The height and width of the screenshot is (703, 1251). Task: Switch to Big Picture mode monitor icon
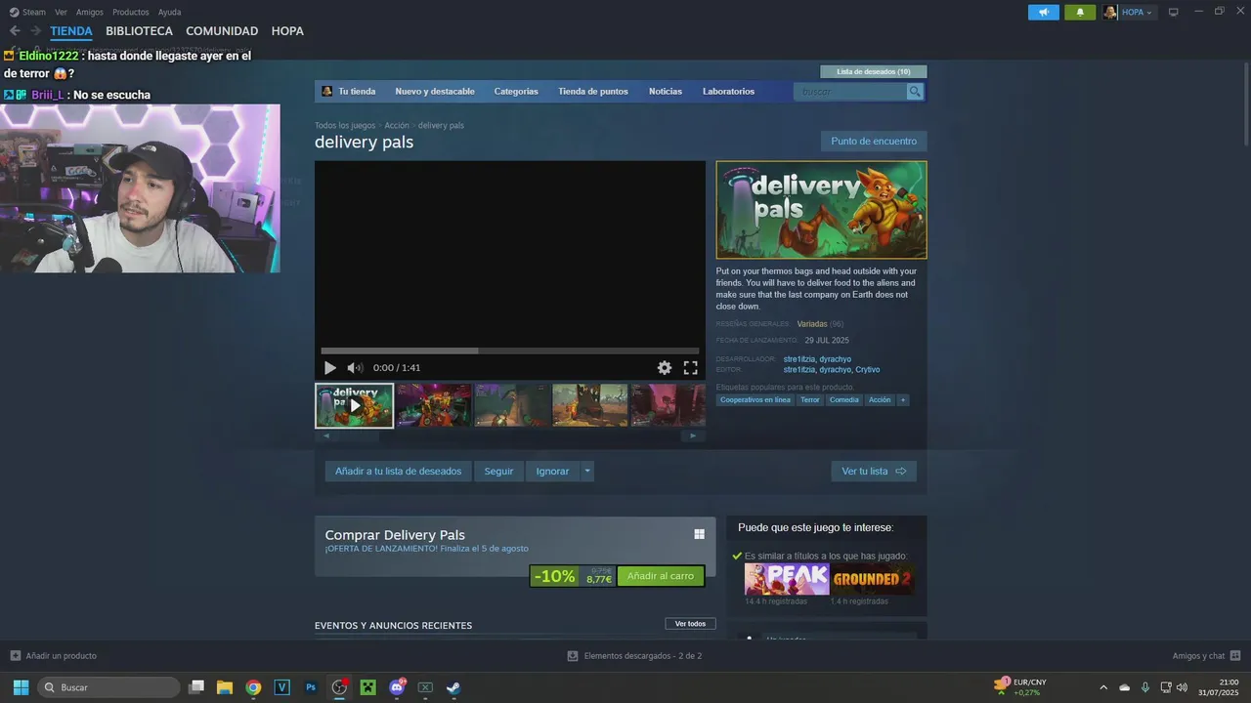[1174, 12]
